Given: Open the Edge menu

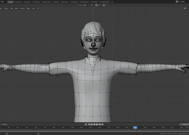Looking at the screenshot, I should click(28, 8).
